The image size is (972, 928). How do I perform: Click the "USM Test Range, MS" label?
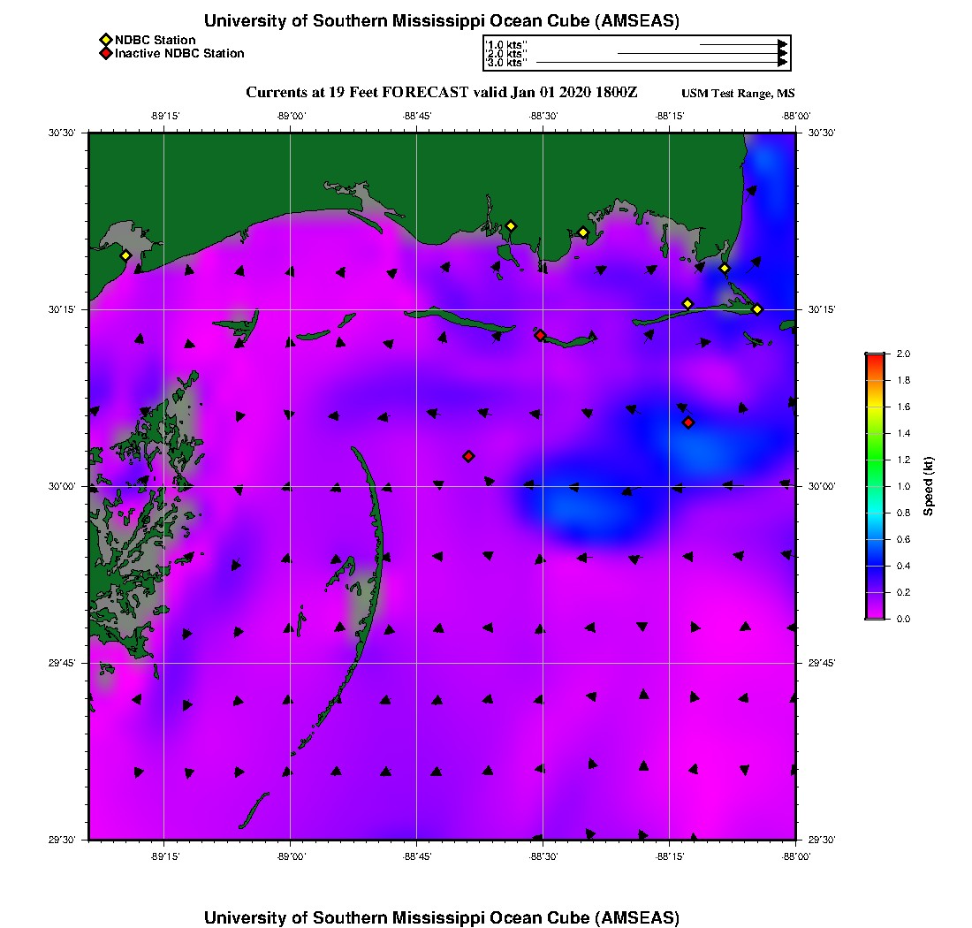[738, 94]
